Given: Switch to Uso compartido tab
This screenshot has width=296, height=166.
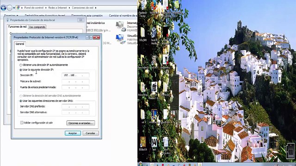Looking at the screenshot, I should (37, 27).
